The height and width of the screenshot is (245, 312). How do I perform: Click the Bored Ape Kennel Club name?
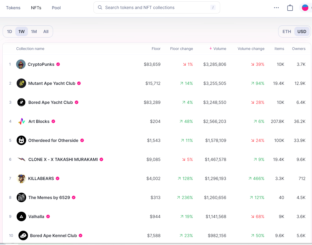coord(53,235)
